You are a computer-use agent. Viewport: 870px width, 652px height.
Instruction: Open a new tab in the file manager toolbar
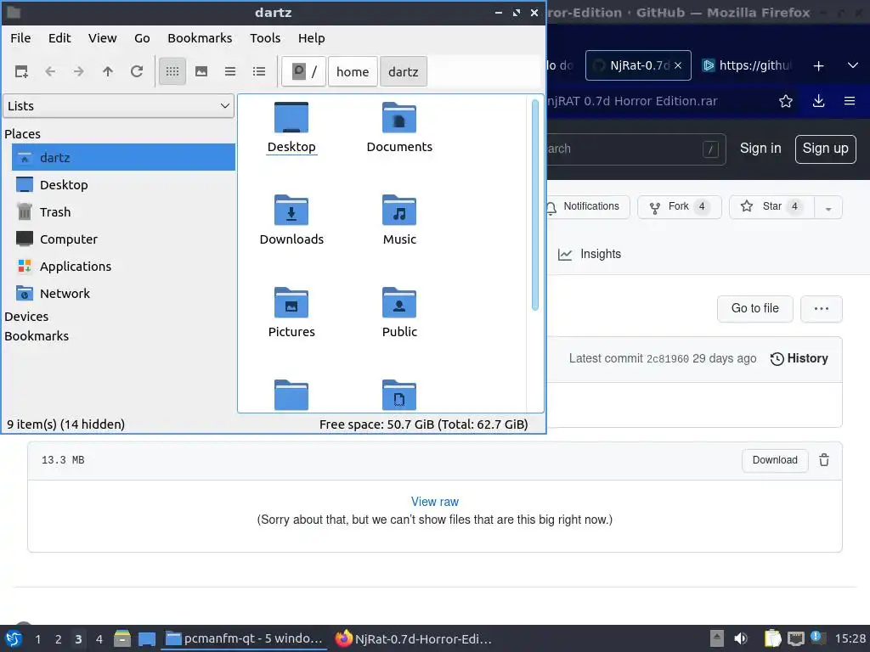pos(21,71)
